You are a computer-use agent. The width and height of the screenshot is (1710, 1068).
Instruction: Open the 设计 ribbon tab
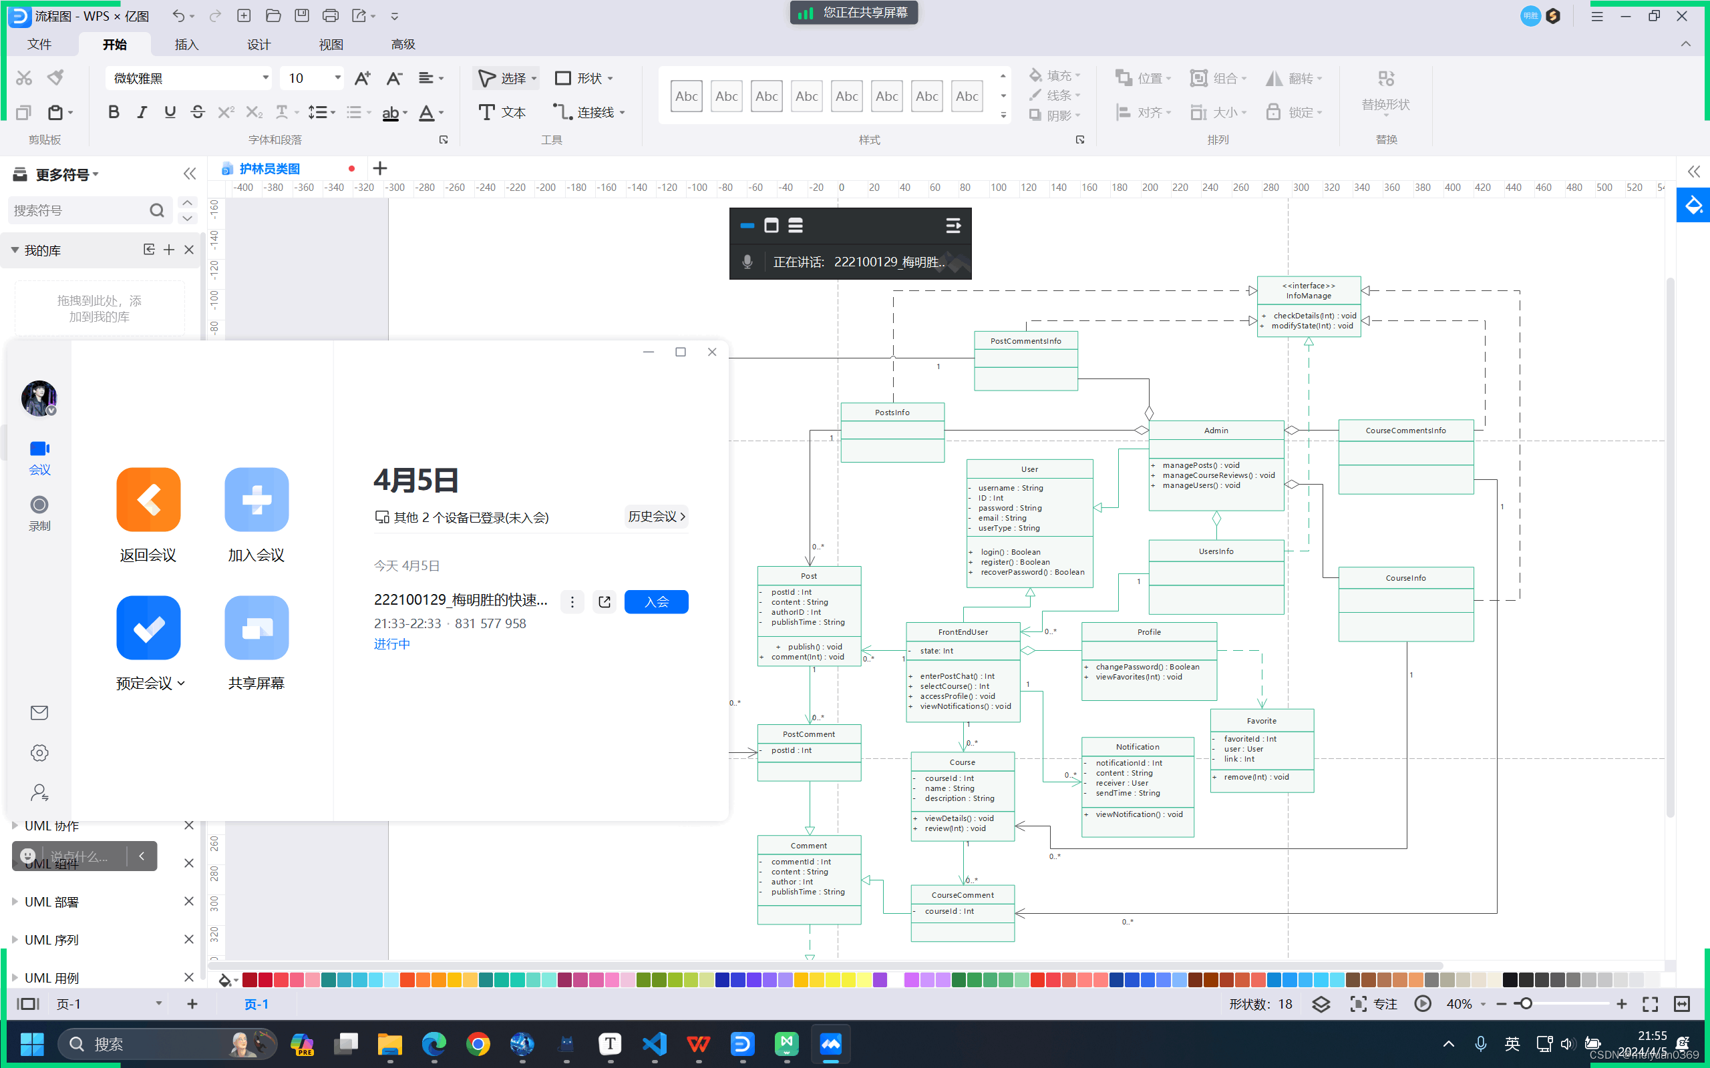tap(259, 45)
